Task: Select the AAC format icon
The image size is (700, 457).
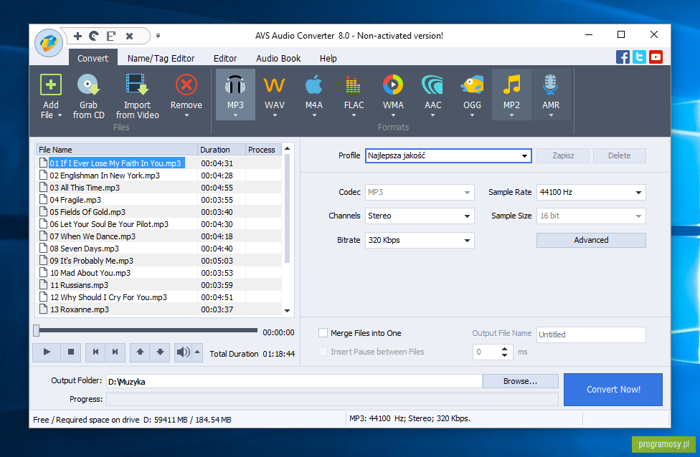Action: [432, 85]
